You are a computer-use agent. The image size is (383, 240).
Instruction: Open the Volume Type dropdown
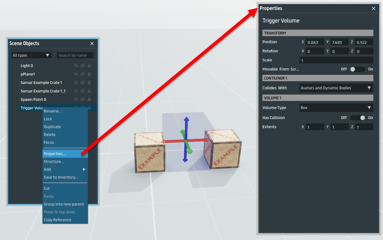tap(336, 108)
